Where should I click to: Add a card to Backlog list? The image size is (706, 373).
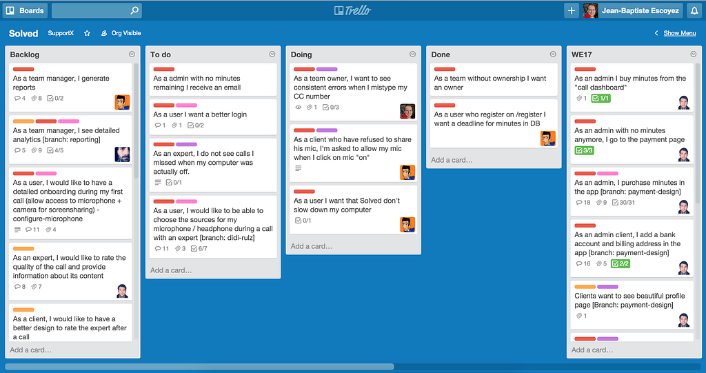pyautogui.click(x=30, y=350)
